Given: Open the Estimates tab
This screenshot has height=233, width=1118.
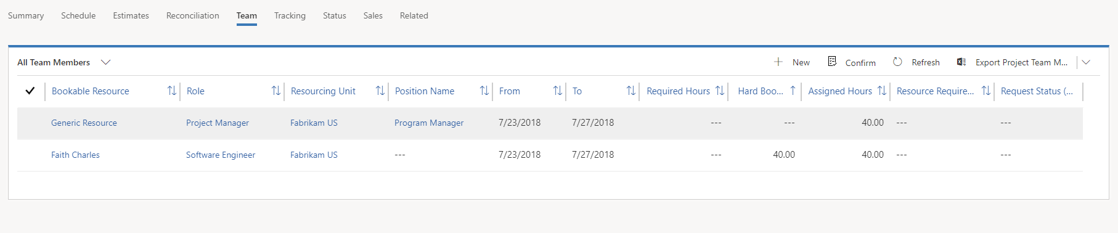Looking at the screenshot, I should click(131, 15).
